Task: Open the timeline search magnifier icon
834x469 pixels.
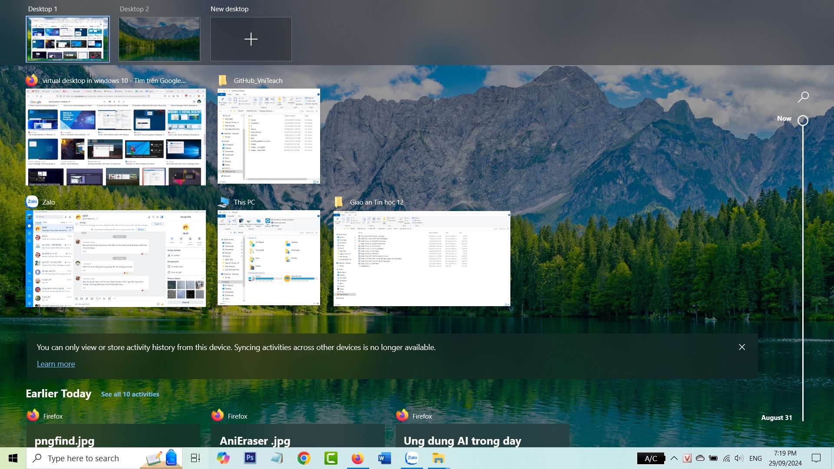Action: pyautogui.click(x=803, y=97)
